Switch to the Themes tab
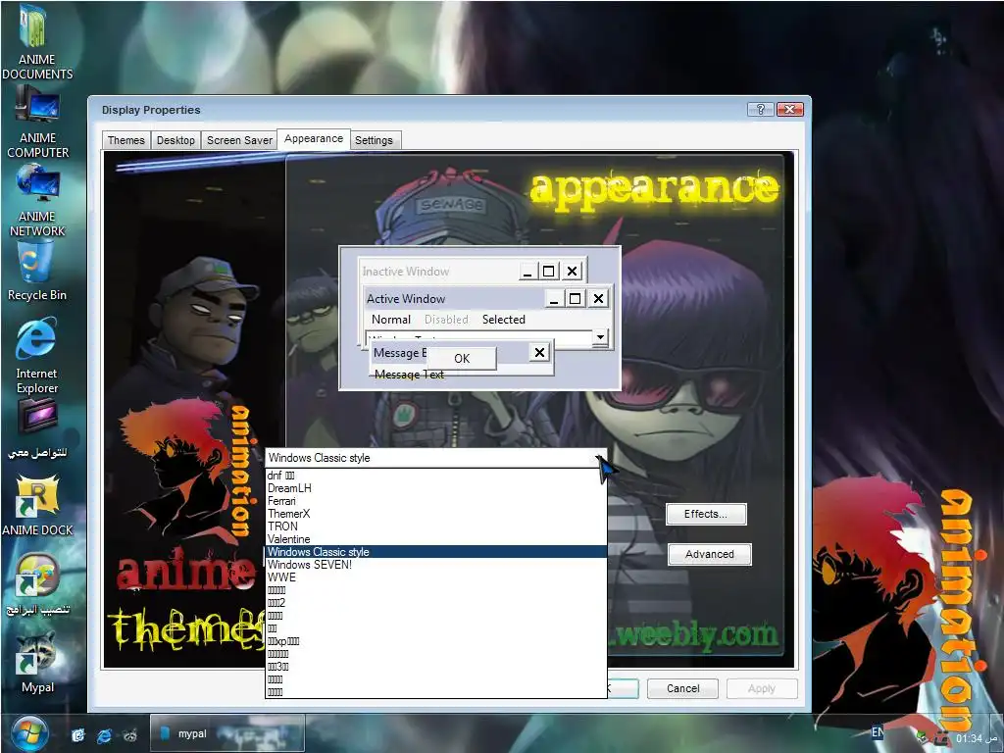Screen dimensions: 1004x753 click(125, 140)
